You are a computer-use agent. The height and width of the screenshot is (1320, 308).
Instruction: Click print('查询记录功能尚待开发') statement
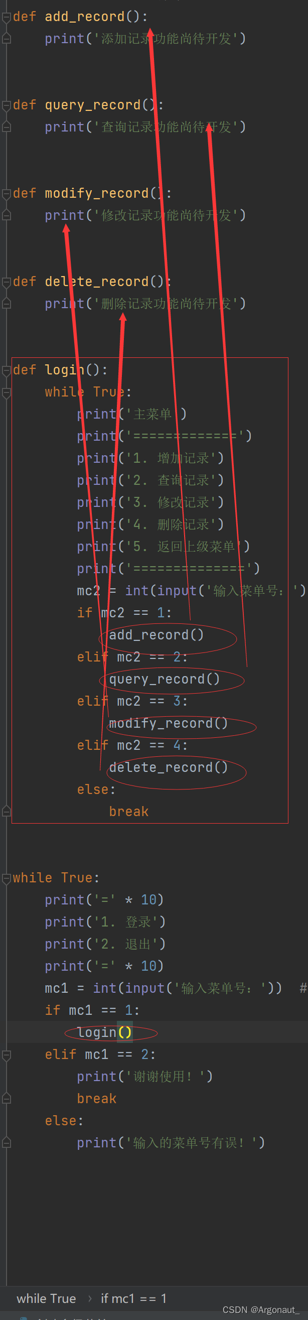coord(145,127)
